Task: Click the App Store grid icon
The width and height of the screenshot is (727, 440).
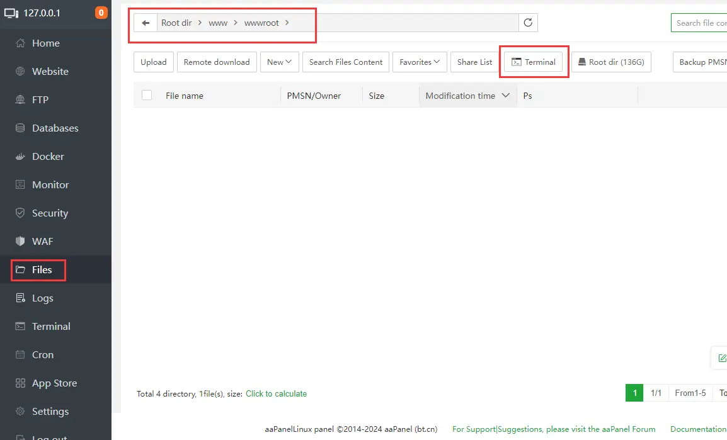Action: point(20,383)
